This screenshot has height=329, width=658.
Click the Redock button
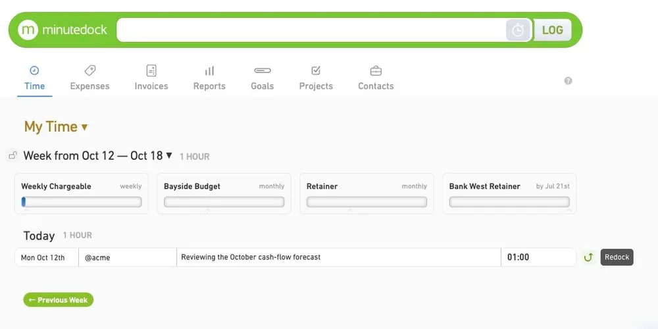(x=617, y=257)
